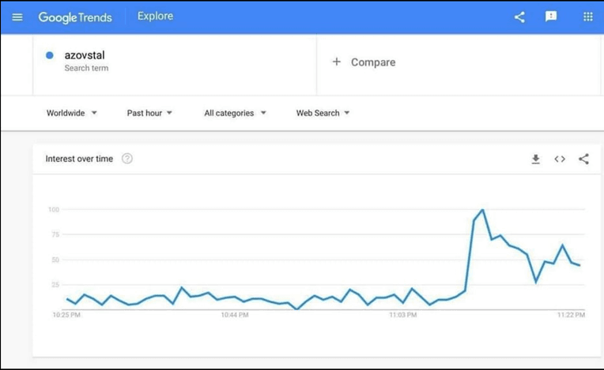The image size is (604, 370).
Task: Share the Interest over time chart
Action: [583, 159]
